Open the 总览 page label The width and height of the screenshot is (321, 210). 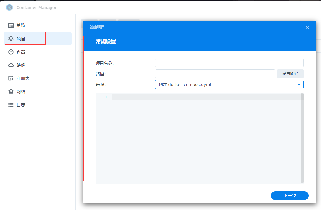click(x=21, y=25)
